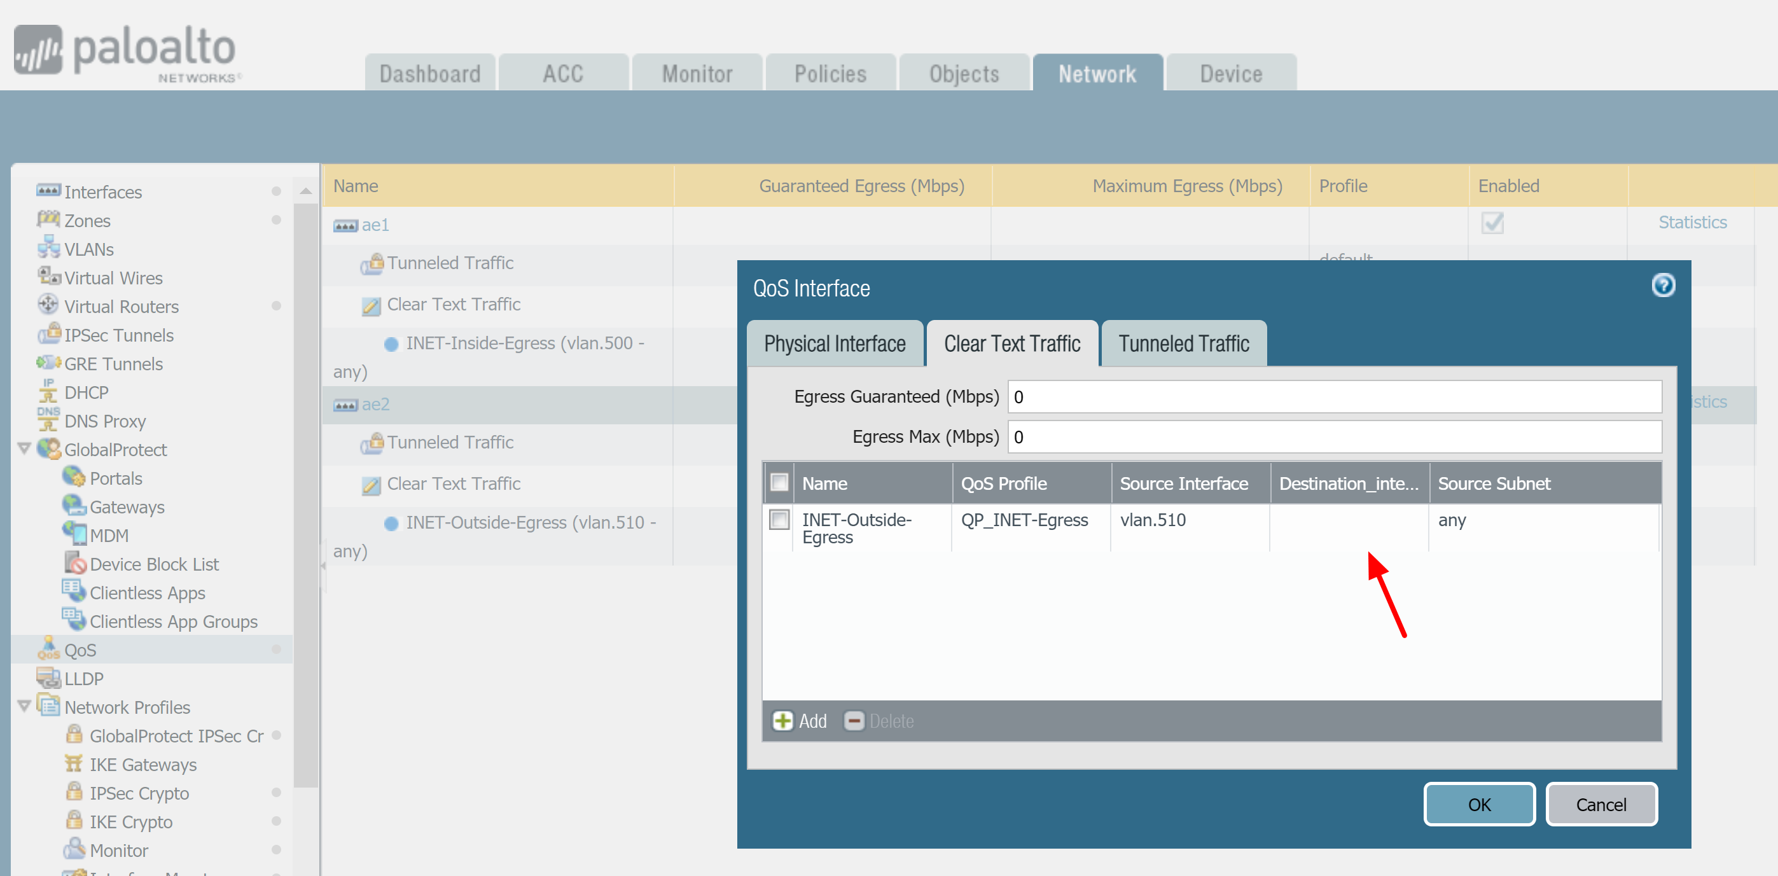Toggle the ae1 Enabled checkbox
This screenshot has height=876, width=1778.
1492,223
